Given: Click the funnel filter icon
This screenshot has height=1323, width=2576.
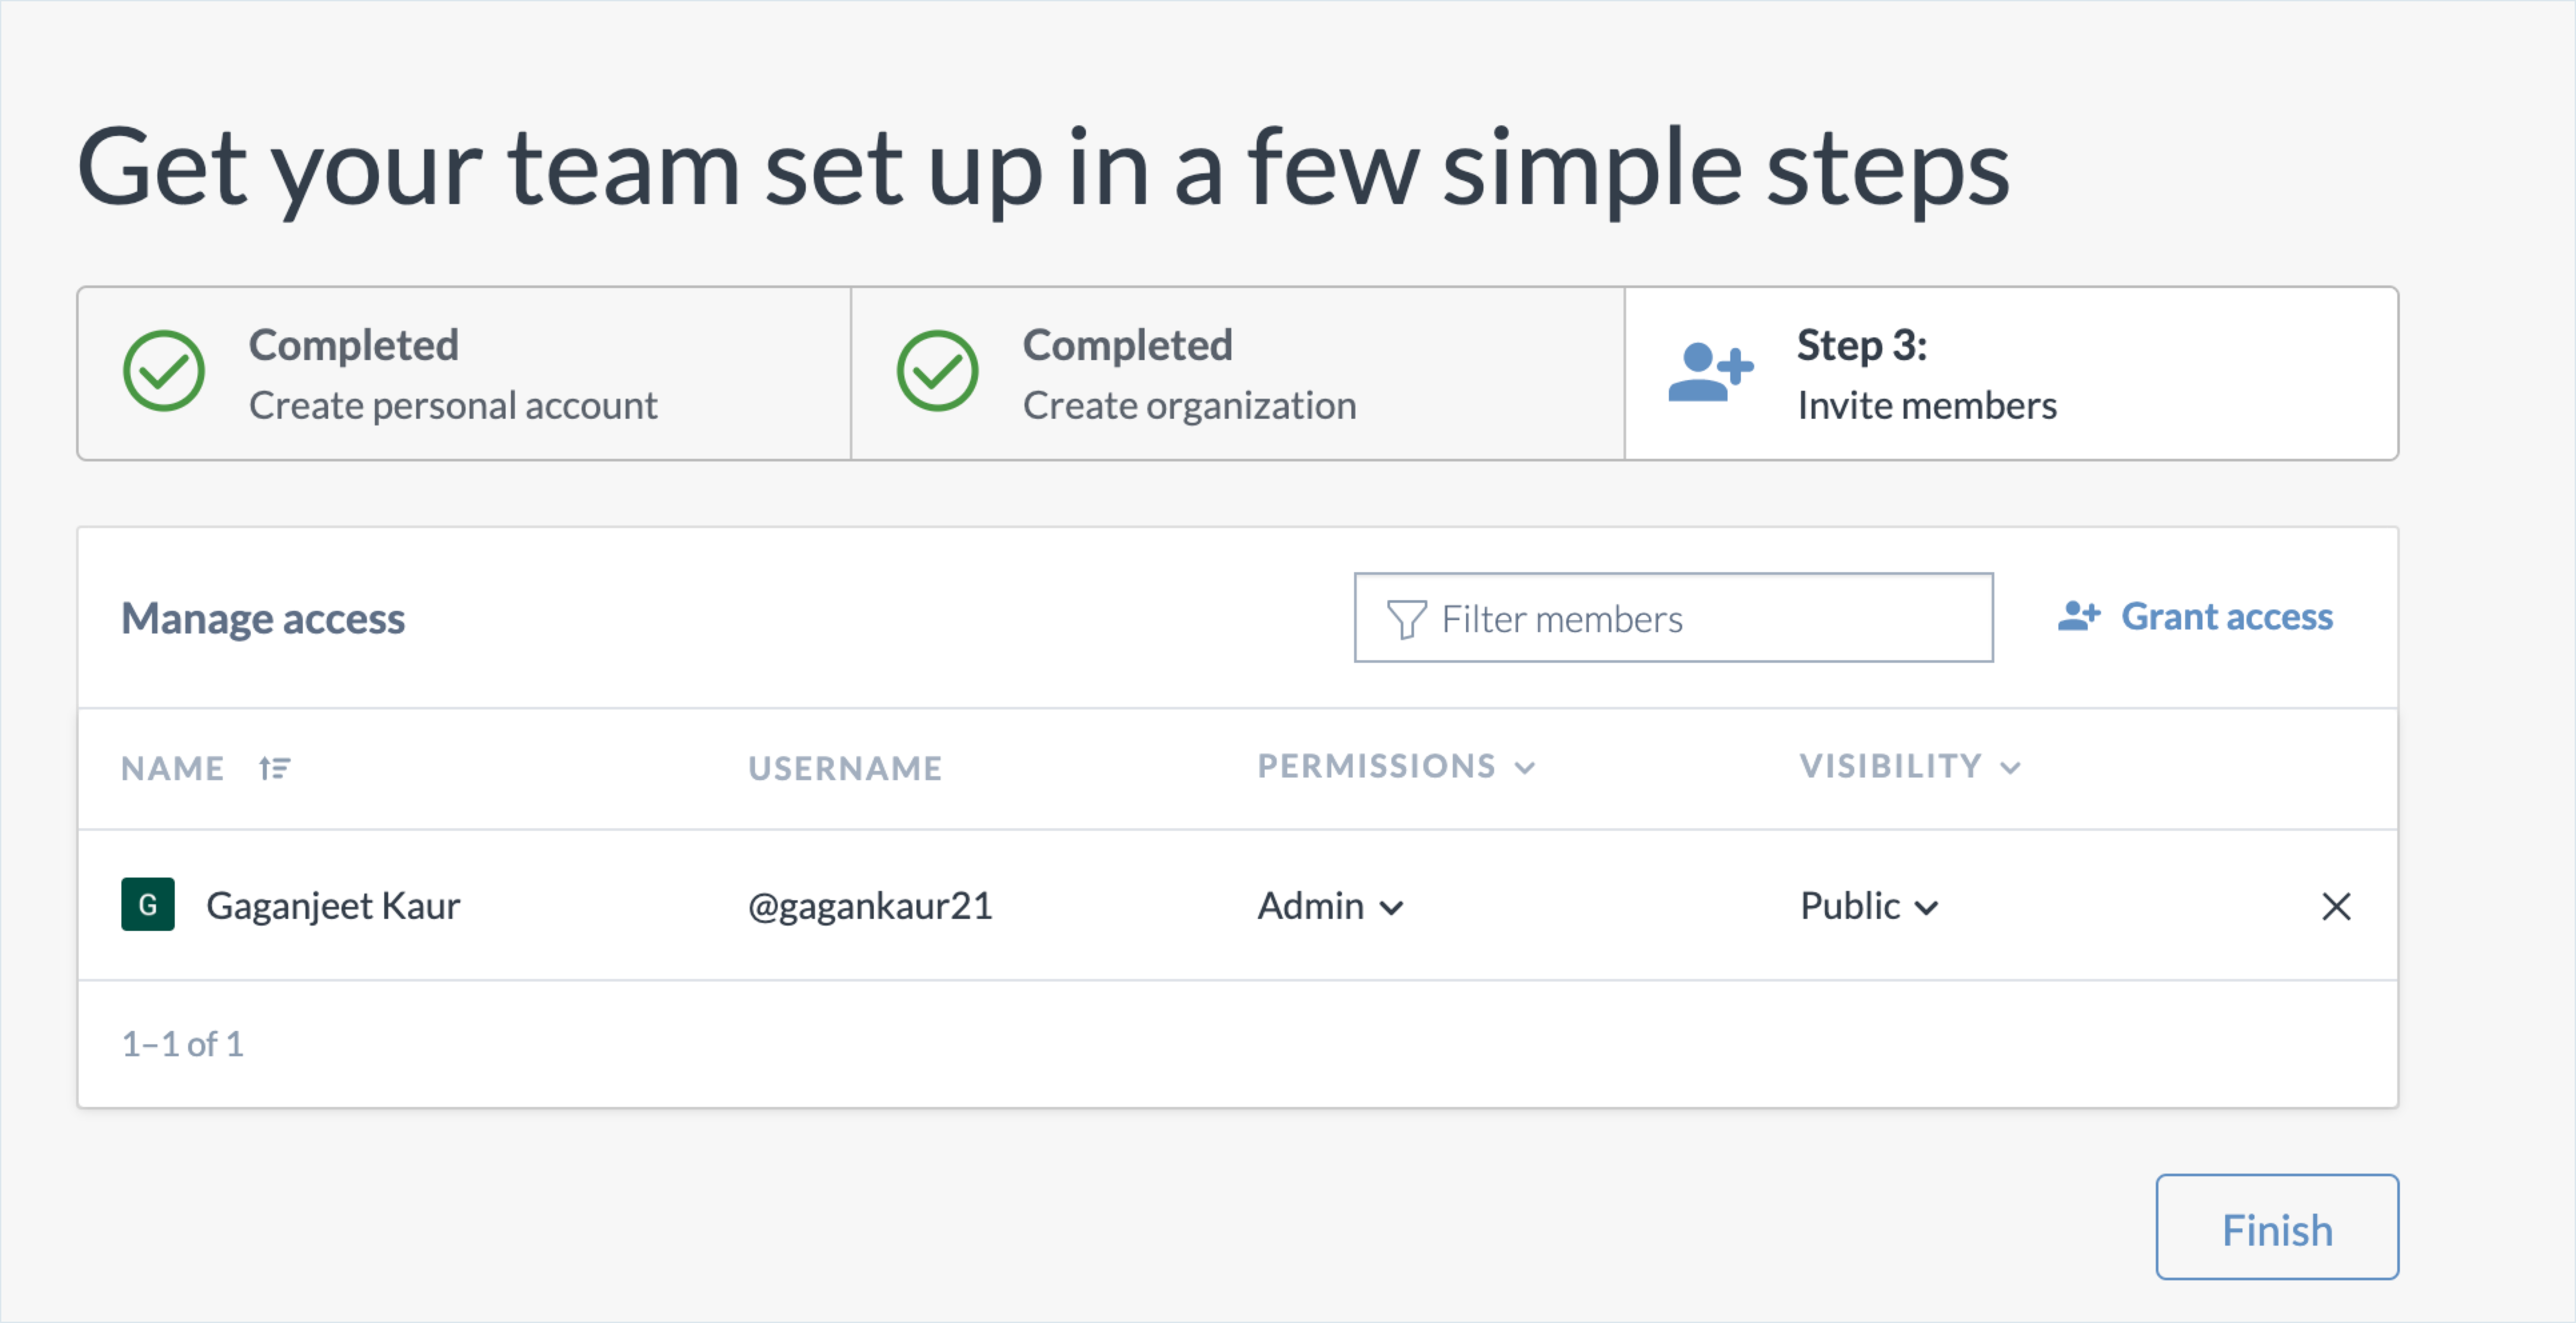Looking at the screenshot, I should (1406, 619).
